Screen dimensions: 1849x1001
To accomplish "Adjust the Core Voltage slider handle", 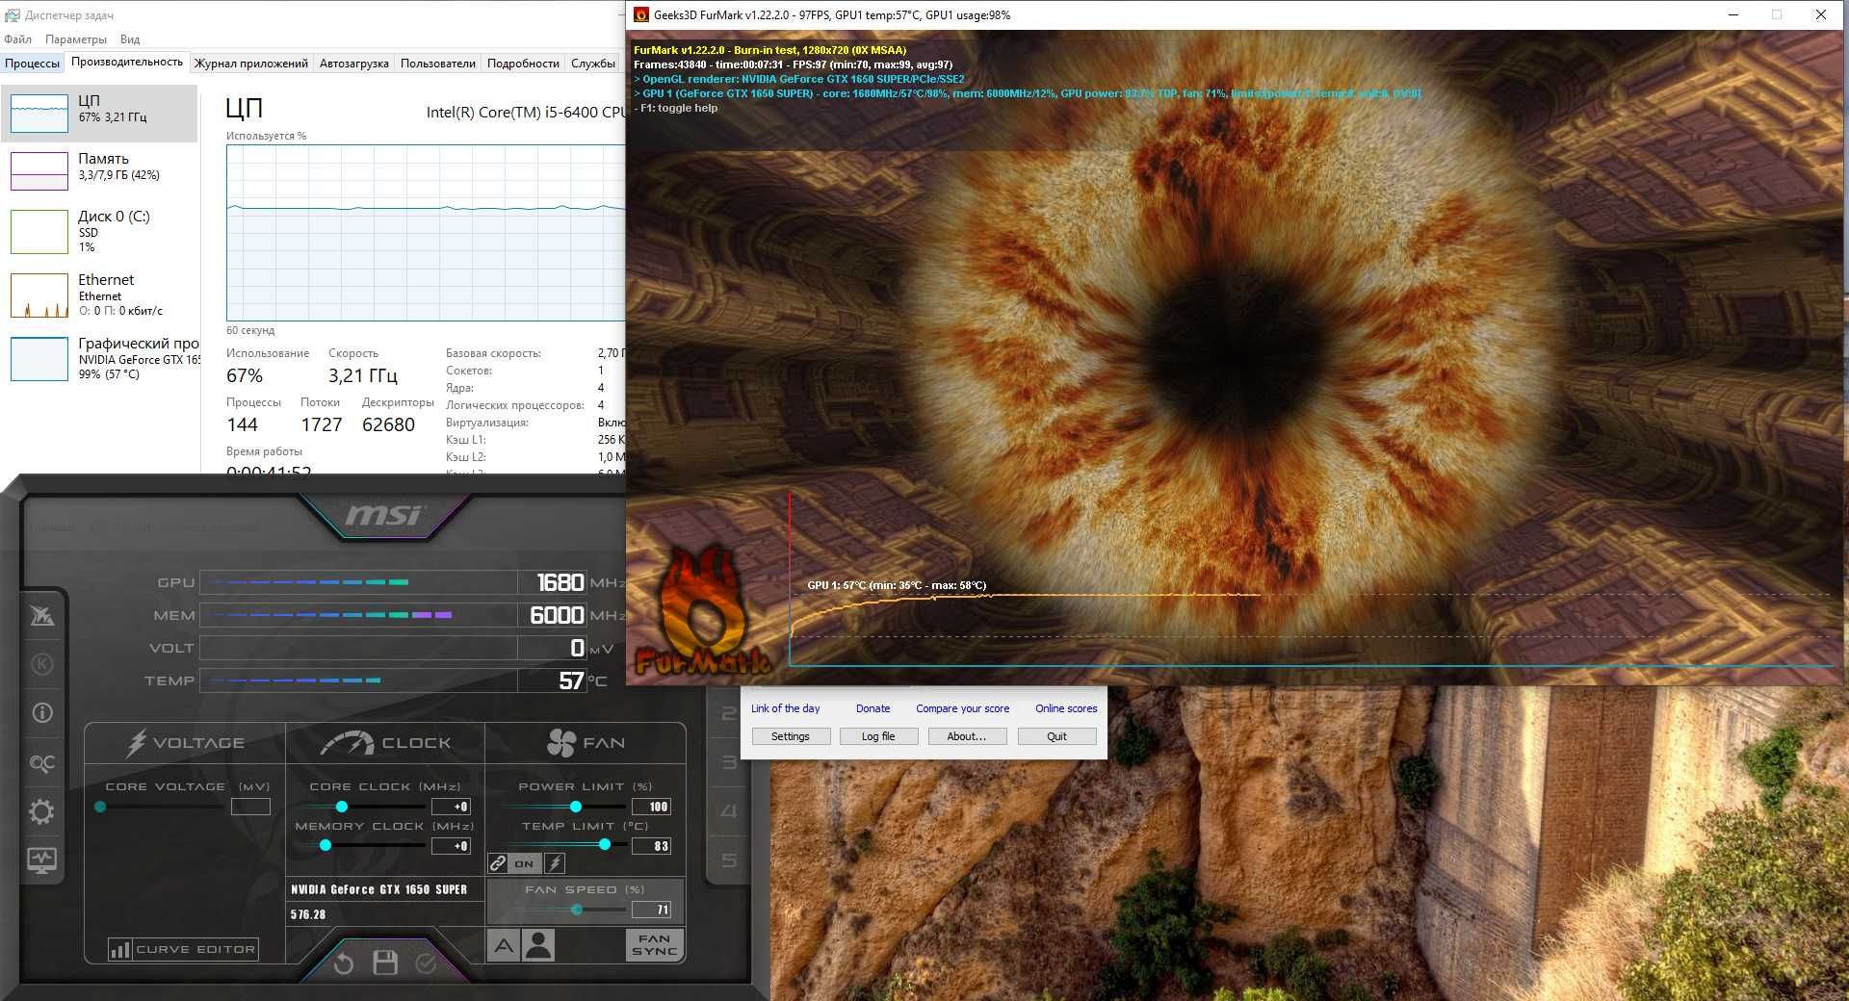I will [x=100, y=807].
